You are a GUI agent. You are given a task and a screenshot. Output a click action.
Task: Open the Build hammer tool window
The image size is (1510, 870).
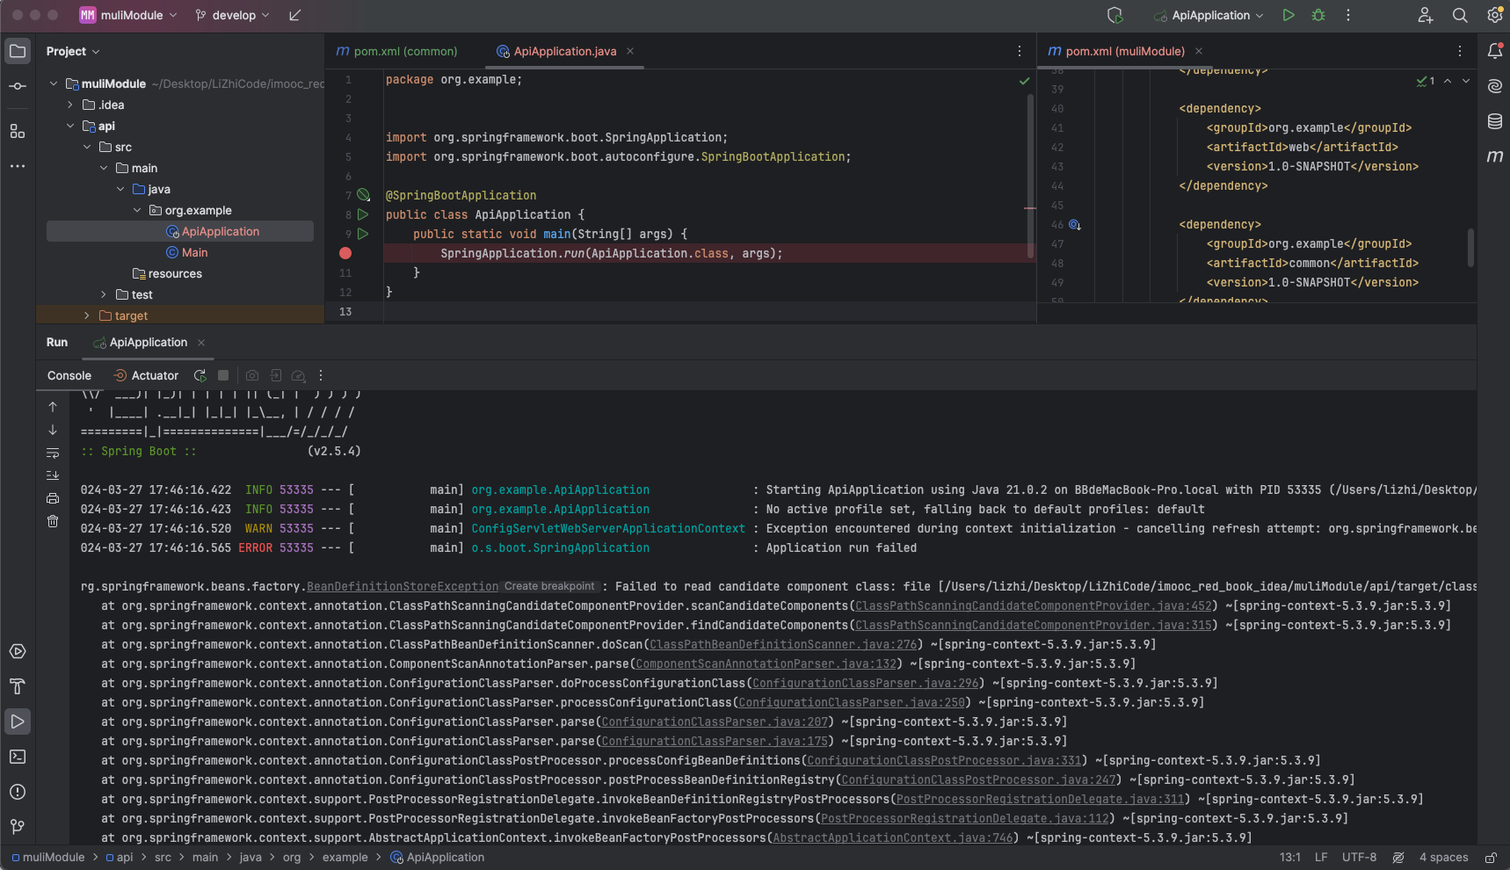(x=18, y=686)
